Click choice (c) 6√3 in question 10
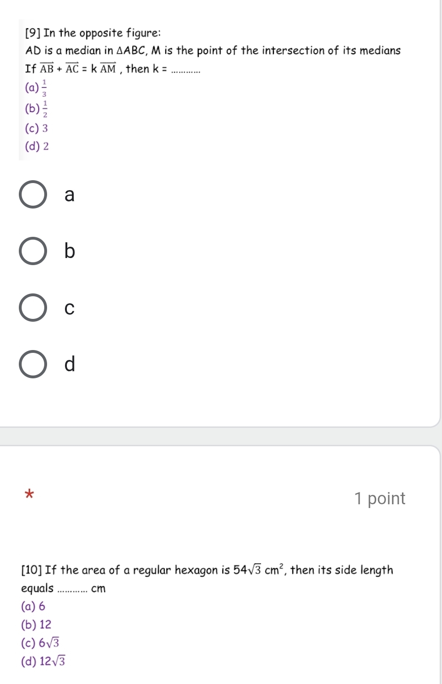The width and height of the screenshot is (442, 684). [x=40, y=642]
